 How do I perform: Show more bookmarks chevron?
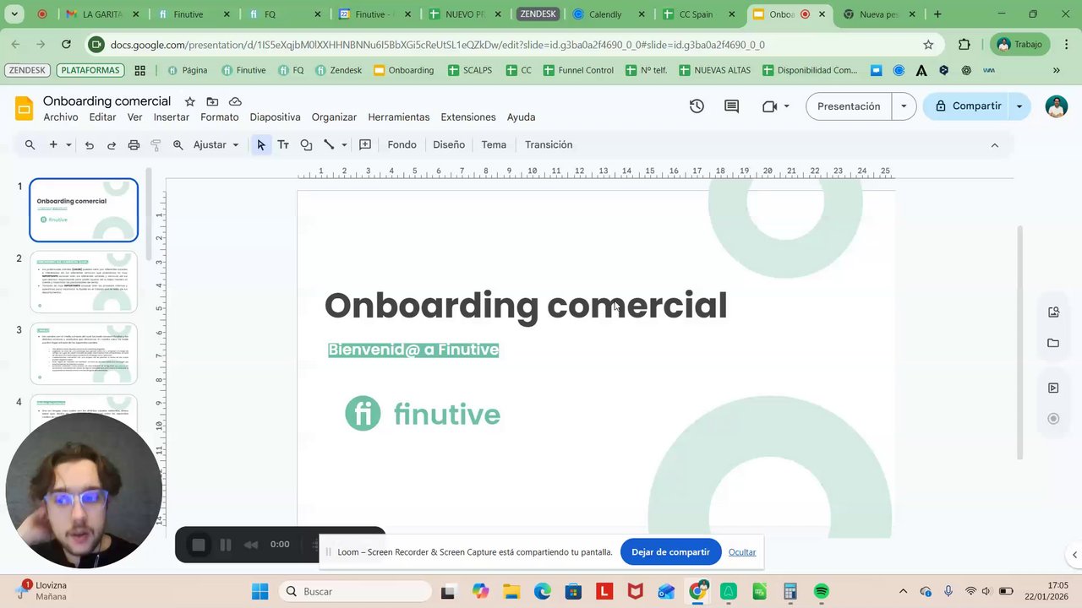[x=1056, y=71]
